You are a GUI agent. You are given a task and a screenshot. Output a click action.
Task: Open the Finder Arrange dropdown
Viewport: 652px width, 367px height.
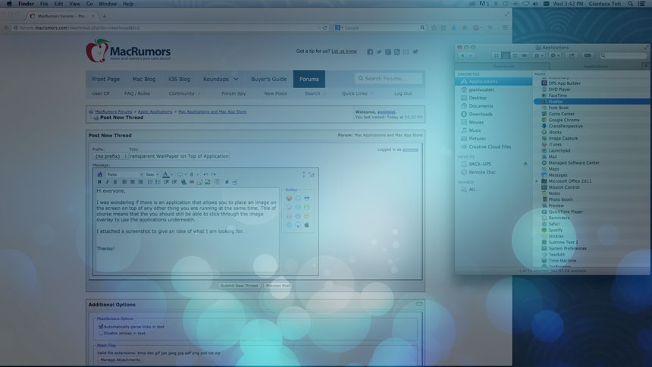click(539, 55)
